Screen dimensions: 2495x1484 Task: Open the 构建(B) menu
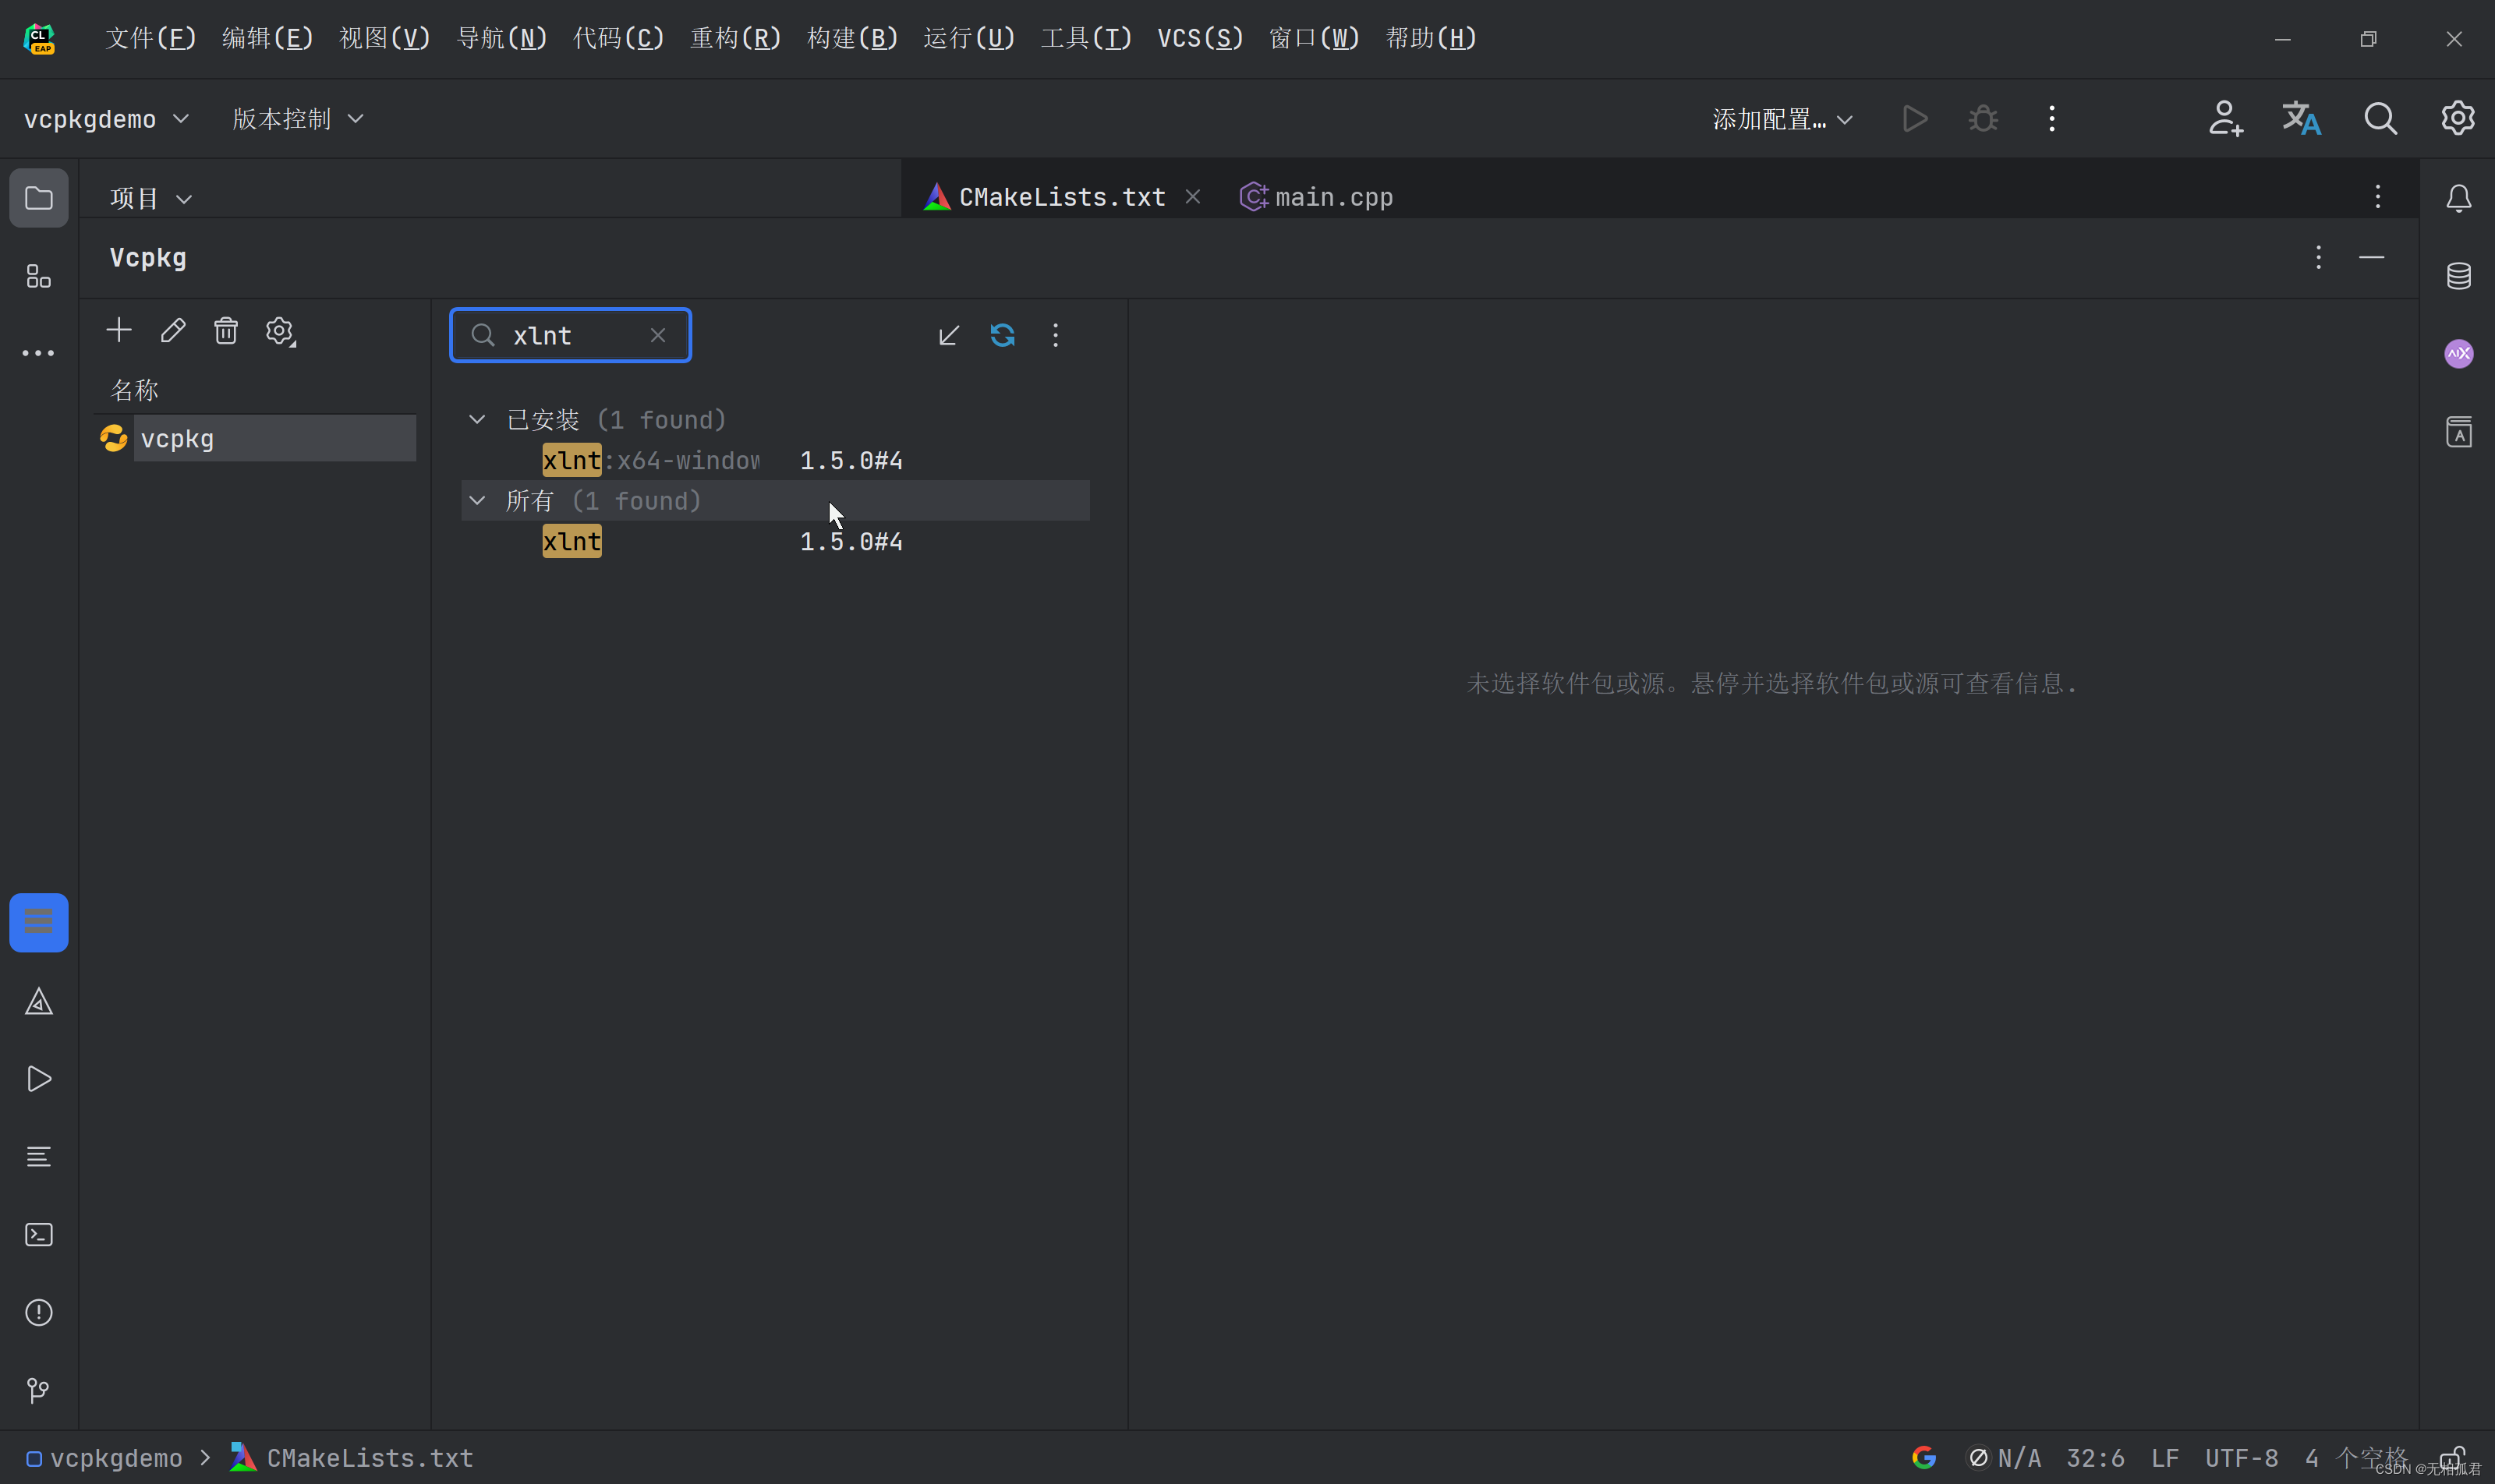[851, 38]
